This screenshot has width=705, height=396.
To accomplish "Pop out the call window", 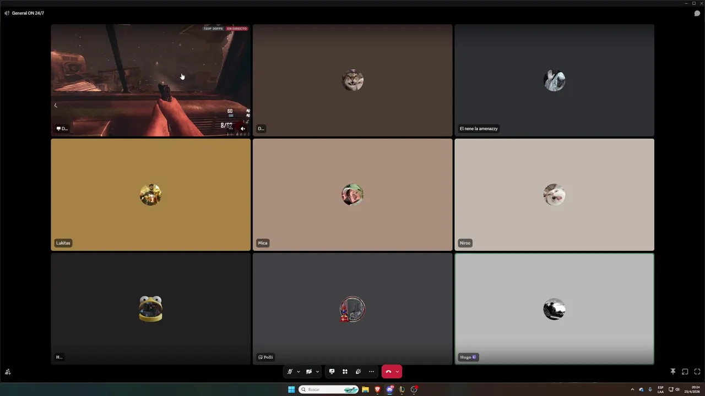I will pos(685,372).
